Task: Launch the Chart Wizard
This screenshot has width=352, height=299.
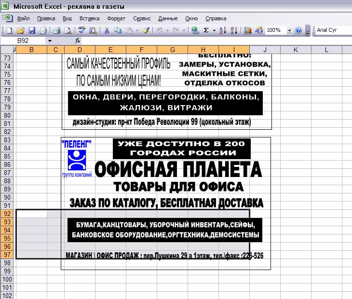Action: [x=248, y=30]
